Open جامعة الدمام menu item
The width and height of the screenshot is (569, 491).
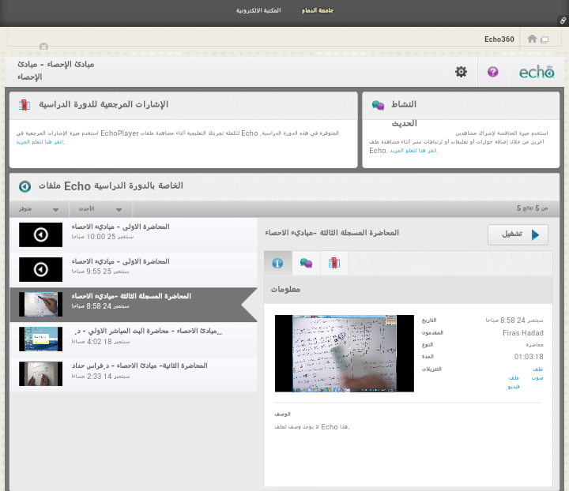click(318, 10)
